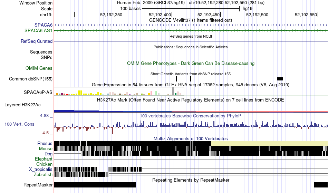Select the Mouse alignment row label
The width and height of the screenshot is (328, 193).
pos(46,149)
